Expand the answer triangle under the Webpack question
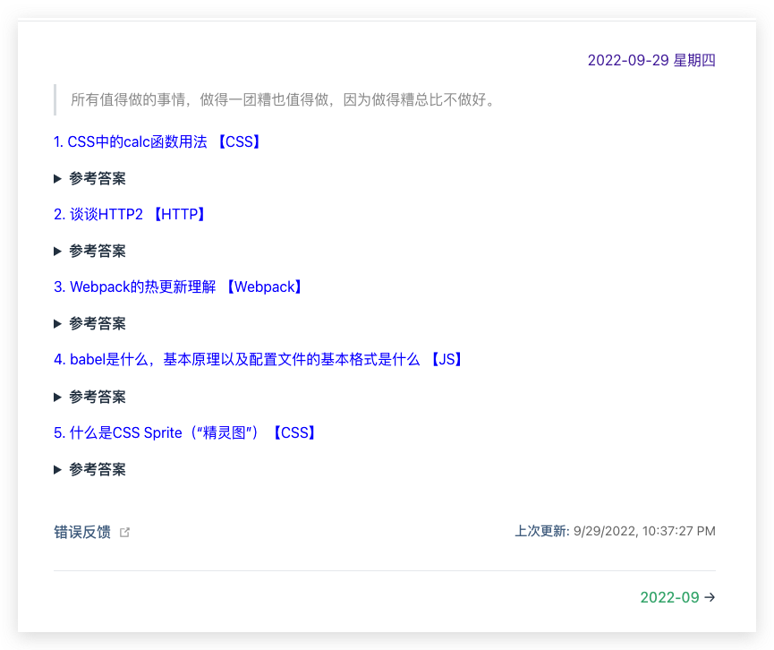 (x=58, y=323)
